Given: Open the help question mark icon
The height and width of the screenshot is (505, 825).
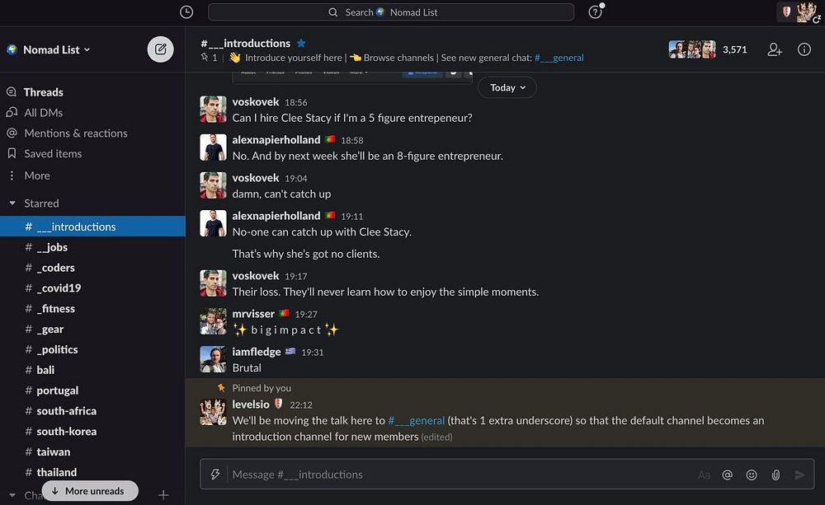Looking at the screenshot, I should coord(595,12).
